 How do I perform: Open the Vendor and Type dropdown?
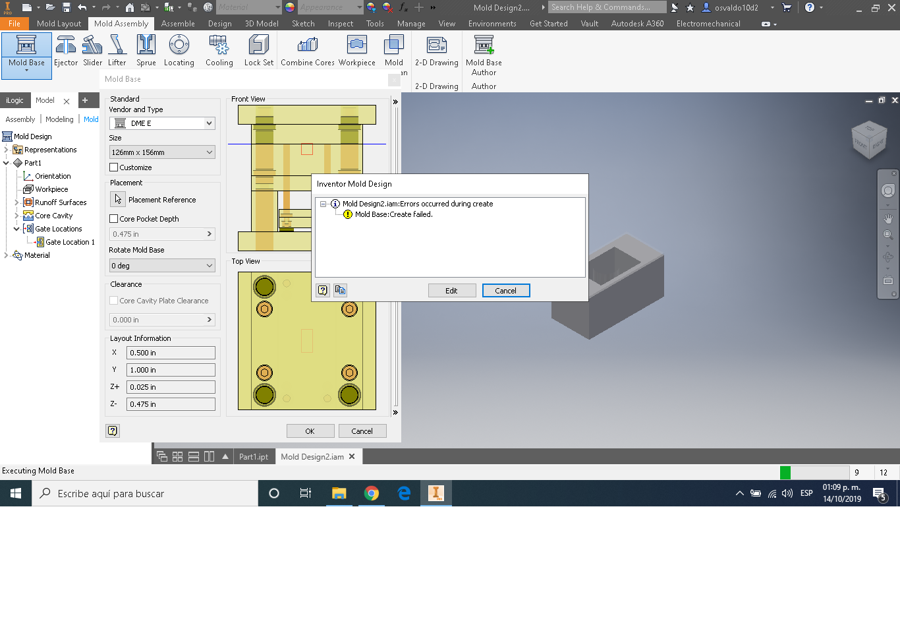(162, 123)
